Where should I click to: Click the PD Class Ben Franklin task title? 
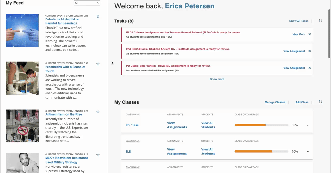pyautogui.click(x=168, y=66)
